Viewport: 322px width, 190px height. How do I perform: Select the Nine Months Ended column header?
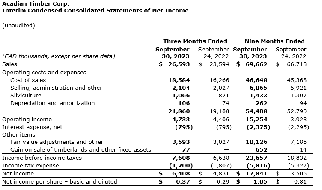(274, 41)
